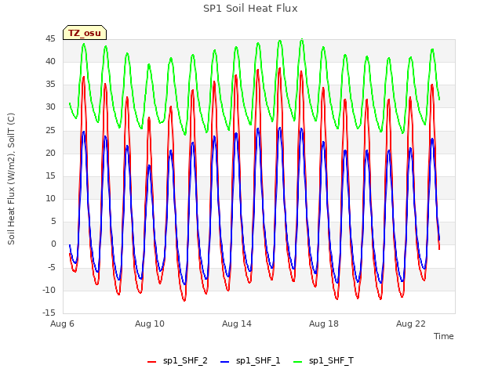The image size is (502, 376).
Task: Click the -15 y-axis tick label
Action: [x=49, y=313]
